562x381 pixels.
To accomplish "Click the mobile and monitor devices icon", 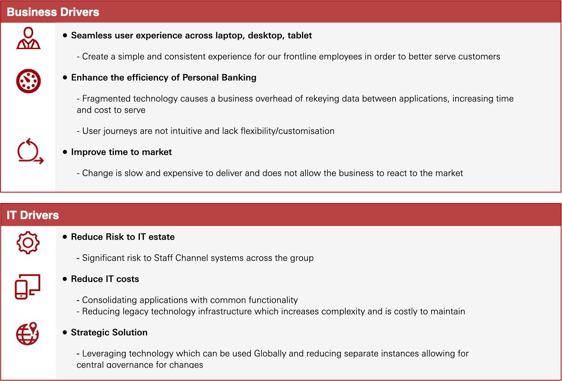I will pos(28,287).
